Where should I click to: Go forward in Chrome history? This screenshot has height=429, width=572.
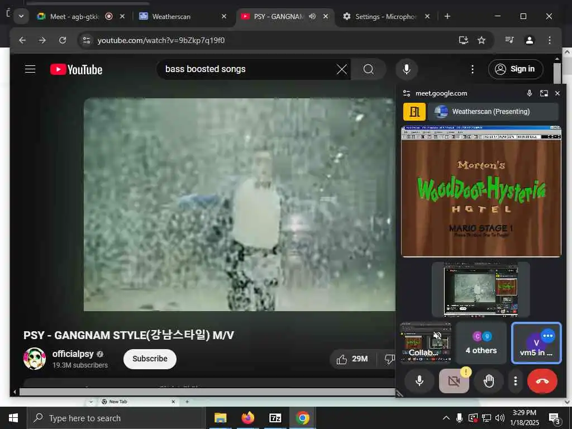click(42, 40)
